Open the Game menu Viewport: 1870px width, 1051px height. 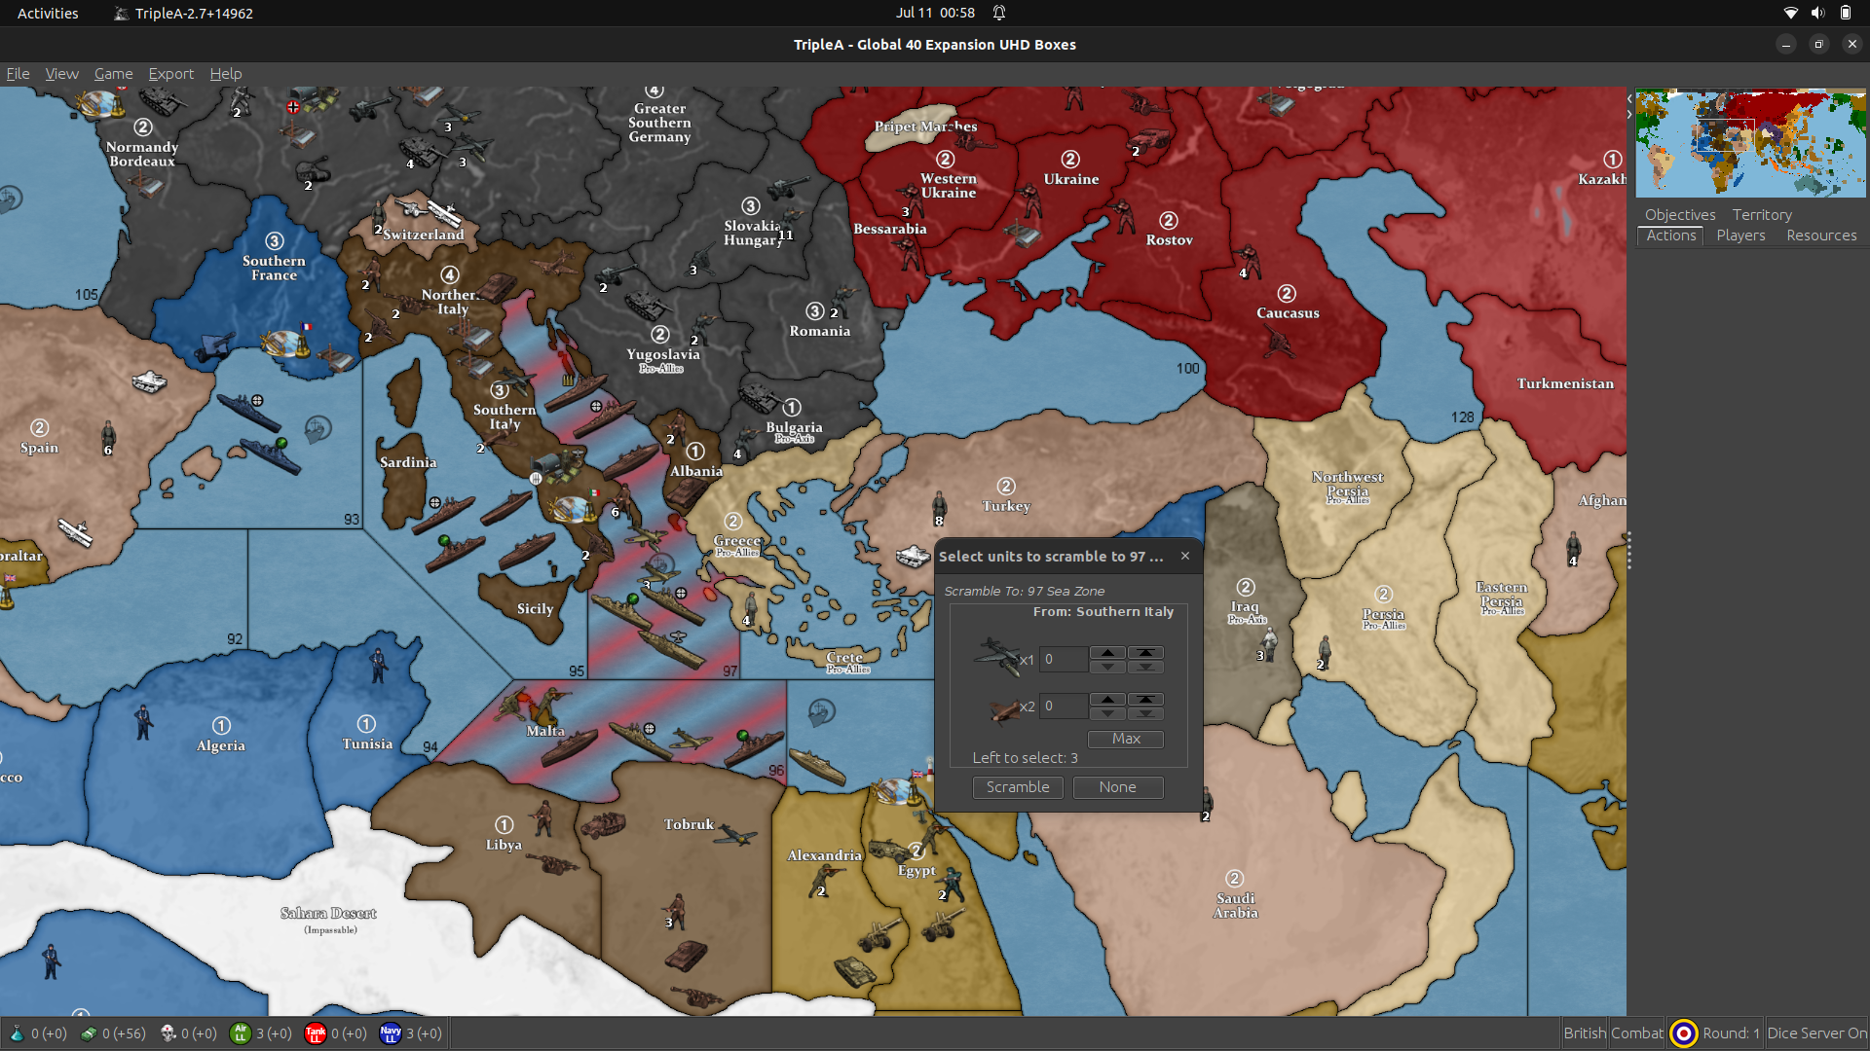113,73
